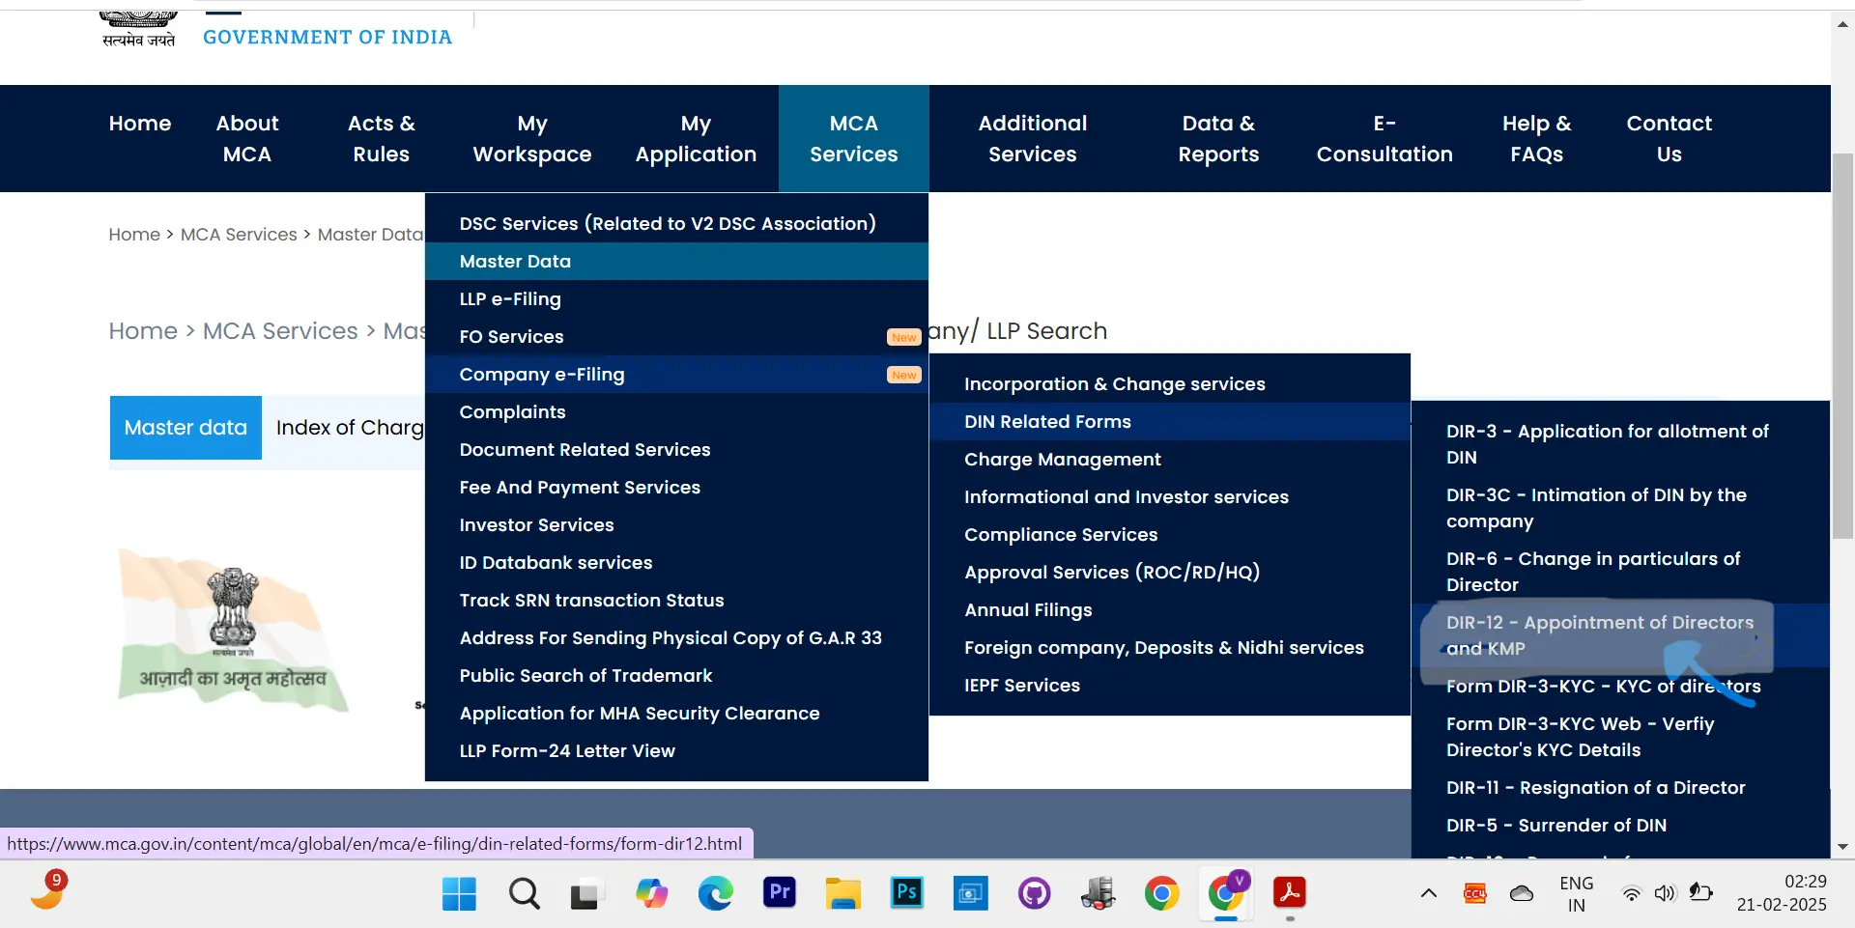
Task: Open the network devices app taskbar icon
Action: point(1098,894)
